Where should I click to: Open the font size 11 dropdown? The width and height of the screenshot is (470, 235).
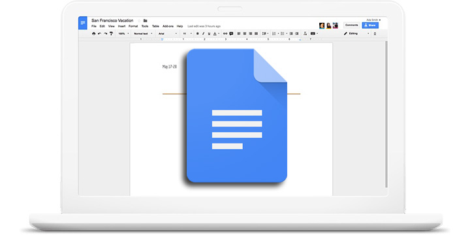coord(187,33)
